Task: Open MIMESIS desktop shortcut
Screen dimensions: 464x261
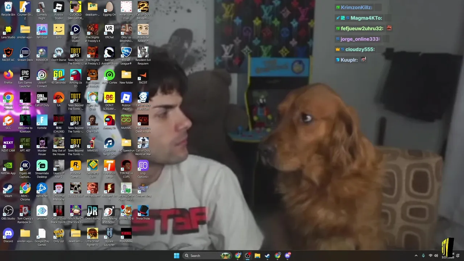Action: [x=92, y=145]
